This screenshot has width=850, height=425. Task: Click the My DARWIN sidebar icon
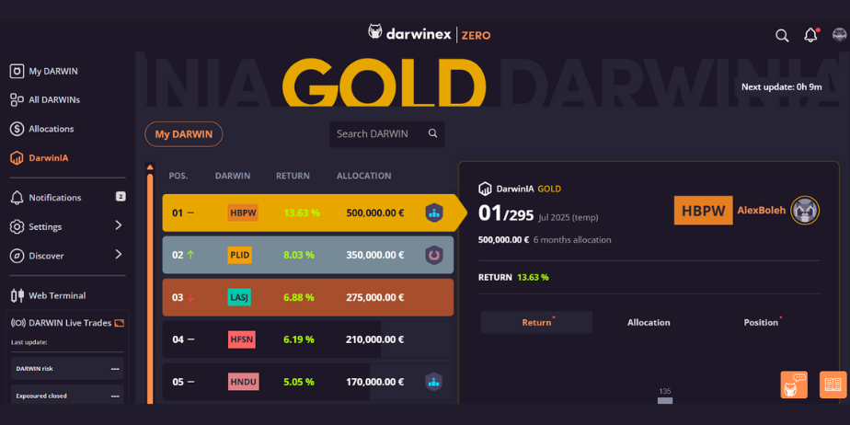click(17, 71)
